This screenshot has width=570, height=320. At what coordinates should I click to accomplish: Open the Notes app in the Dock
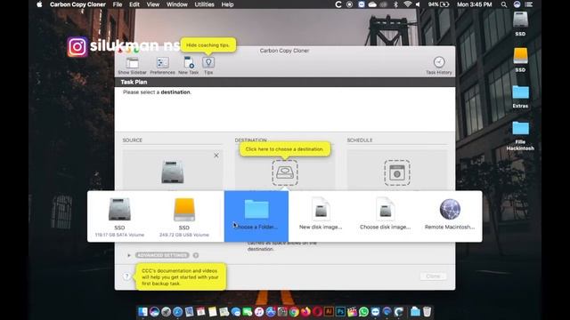pos(213,312)
